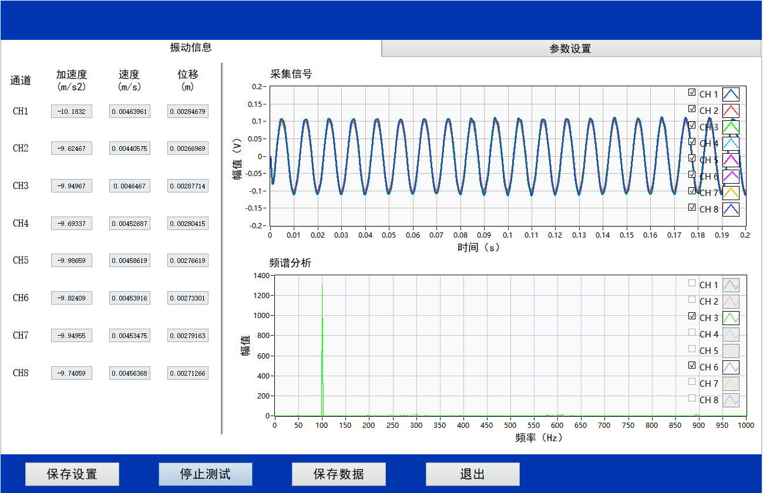
Task: Uncheck CH 8 checkbox in 采集信号 legend
Action: pos(692,207)
